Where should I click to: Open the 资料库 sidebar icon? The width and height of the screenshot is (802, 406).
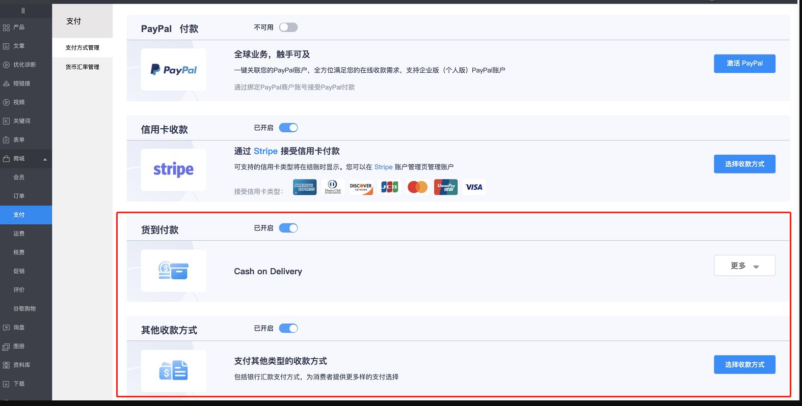coord(6,365)
